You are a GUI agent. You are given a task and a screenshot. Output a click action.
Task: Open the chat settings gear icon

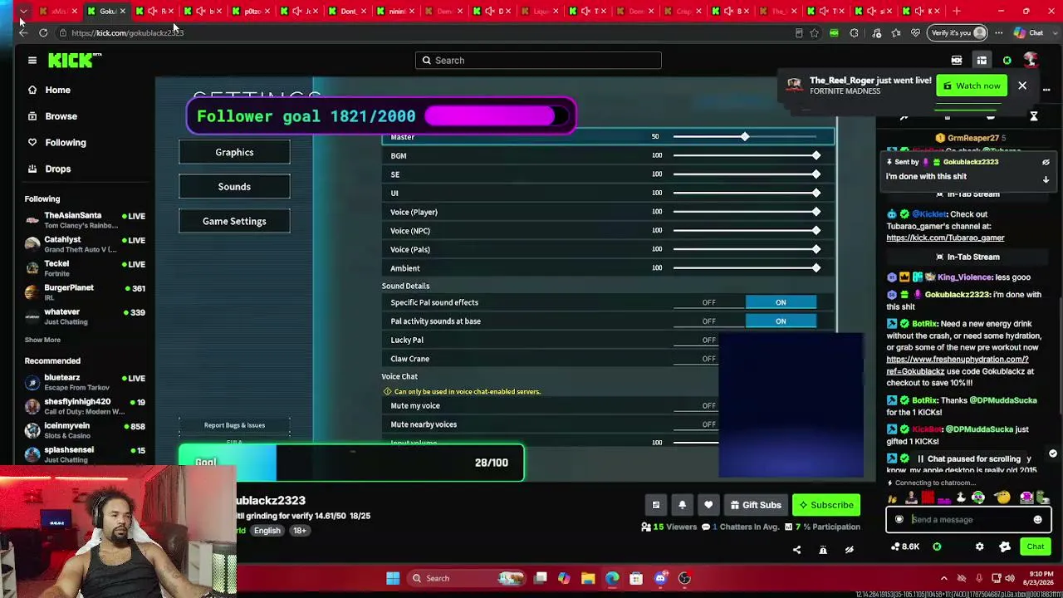(979, 547)
